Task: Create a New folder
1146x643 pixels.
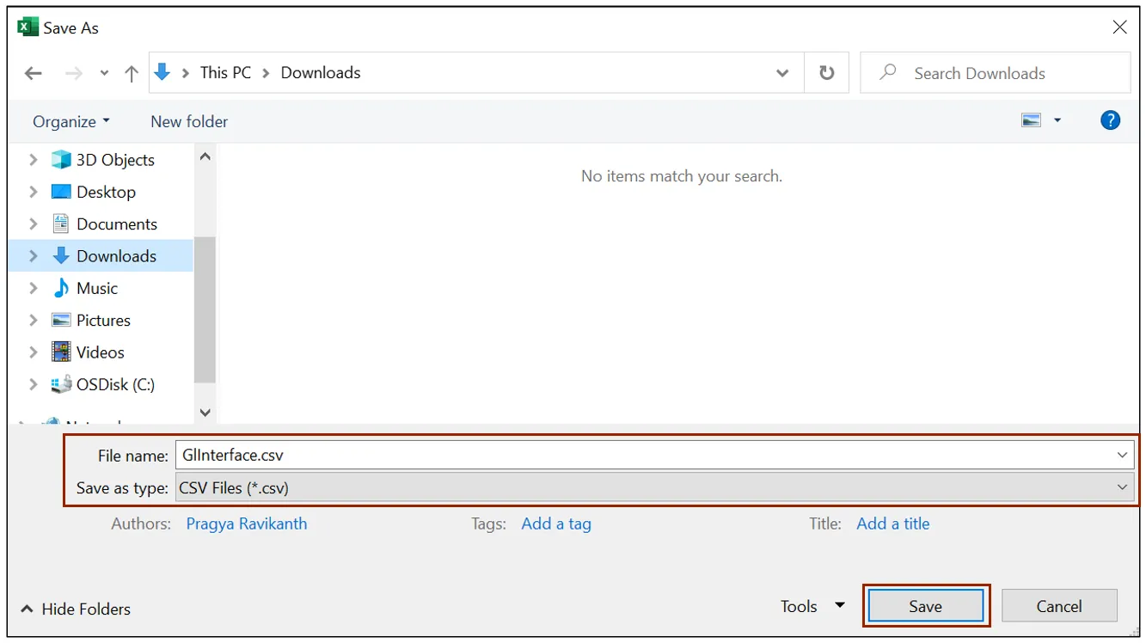Action: [x=189, y=121]
